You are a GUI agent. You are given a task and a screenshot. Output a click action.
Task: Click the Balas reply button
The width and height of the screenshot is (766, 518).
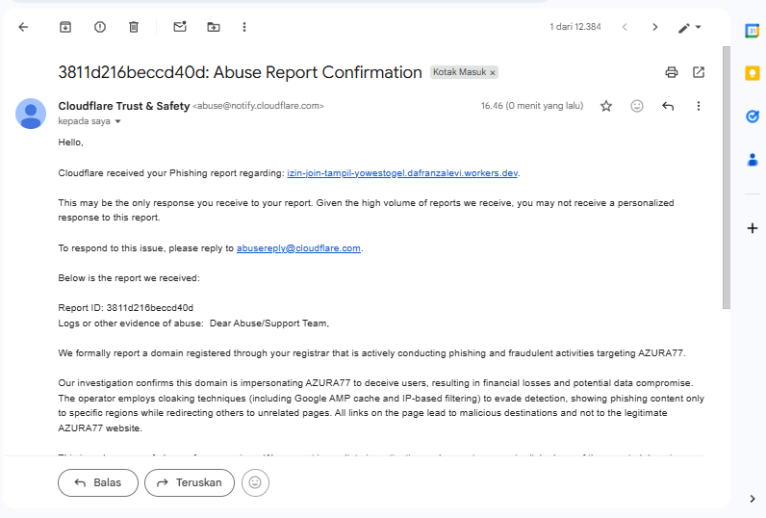click(98, 482)
